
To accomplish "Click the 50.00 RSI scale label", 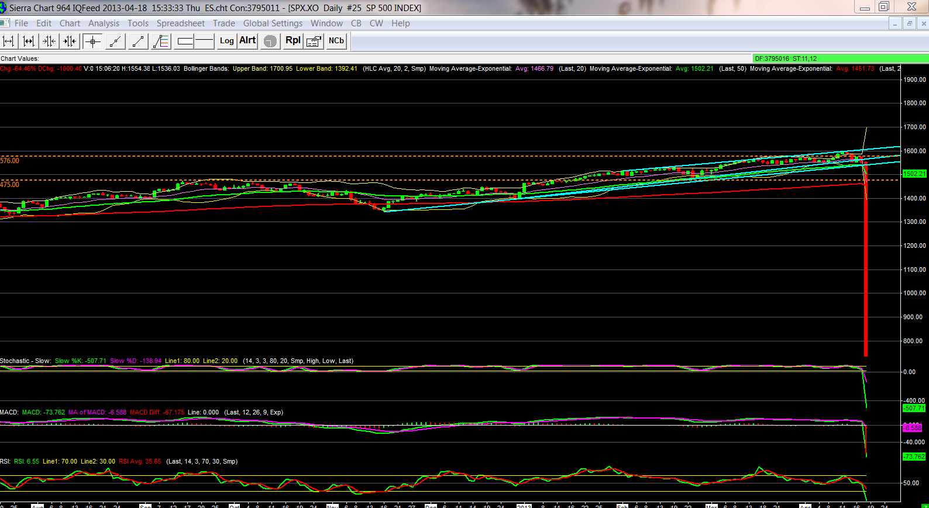I will click(x=911, y=483).
